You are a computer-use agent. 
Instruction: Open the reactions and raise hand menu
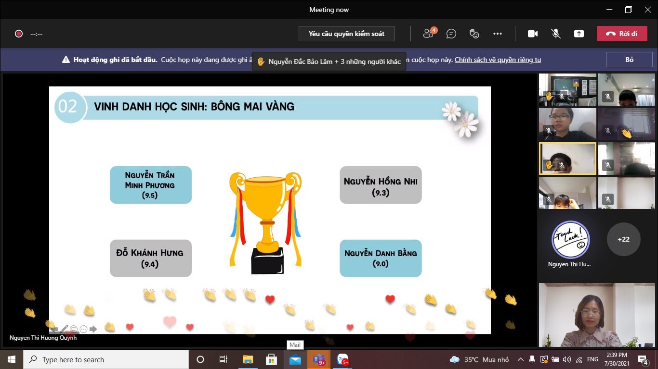474,34
